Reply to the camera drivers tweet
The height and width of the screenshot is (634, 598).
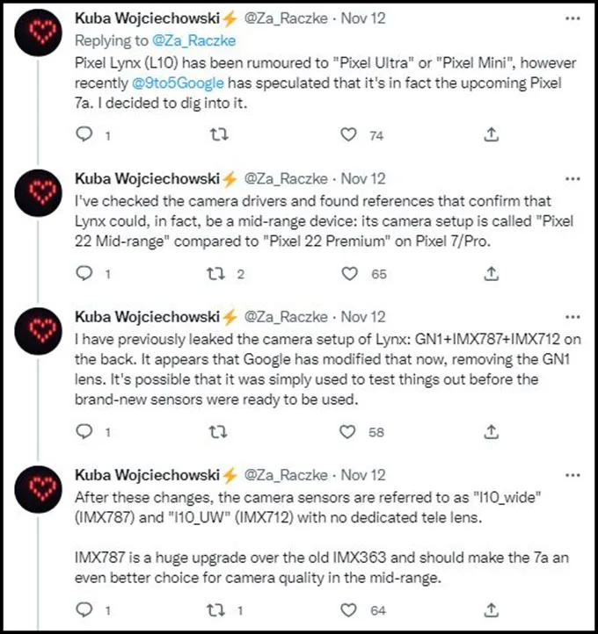coord(84,274)
